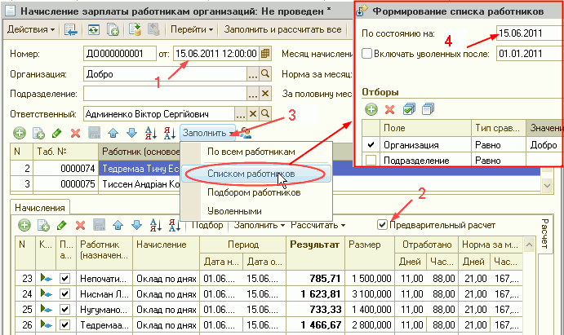The width and height of the screenshot is (564, 335).
Task: Add a row in Начисления table
Action: tap(24, 226)
